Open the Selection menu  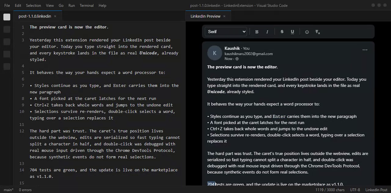33,5
